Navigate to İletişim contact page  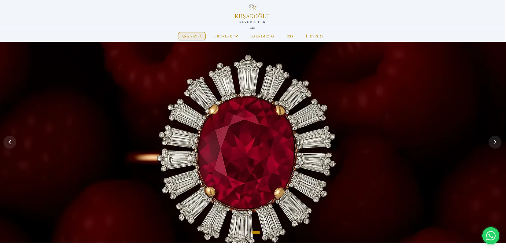tap(314, 36)
